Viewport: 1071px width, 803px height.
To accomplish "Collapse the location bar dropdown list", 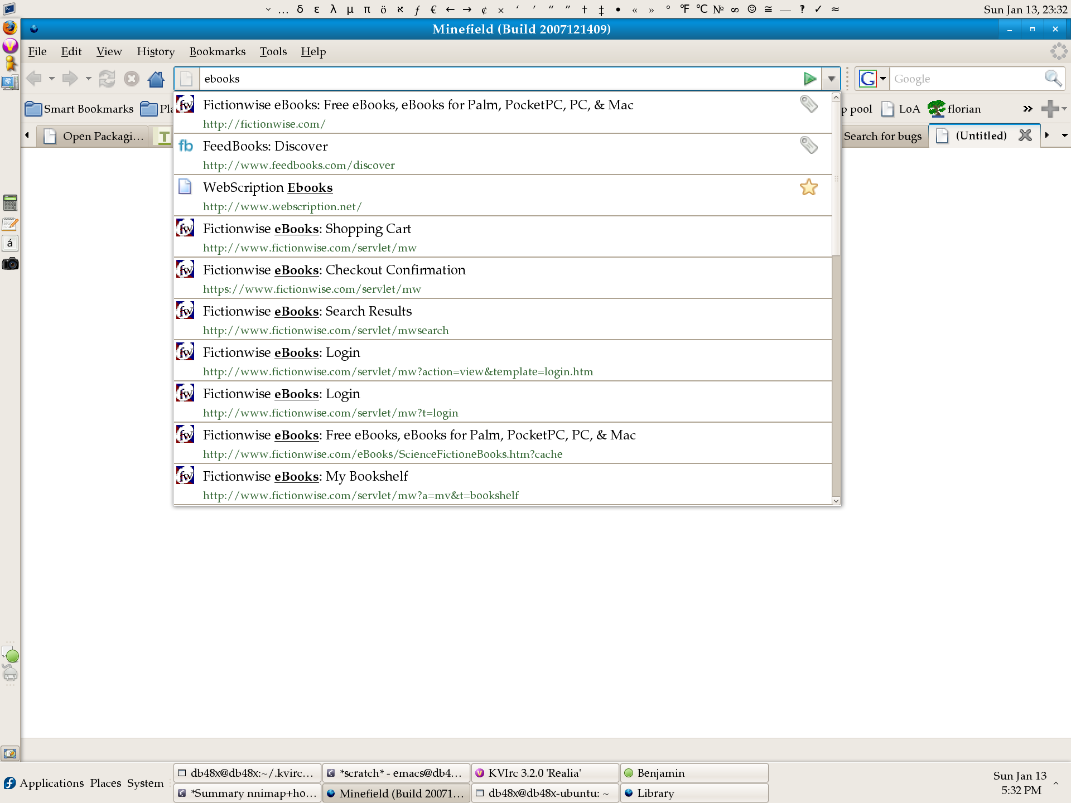I will click(831, 79).
